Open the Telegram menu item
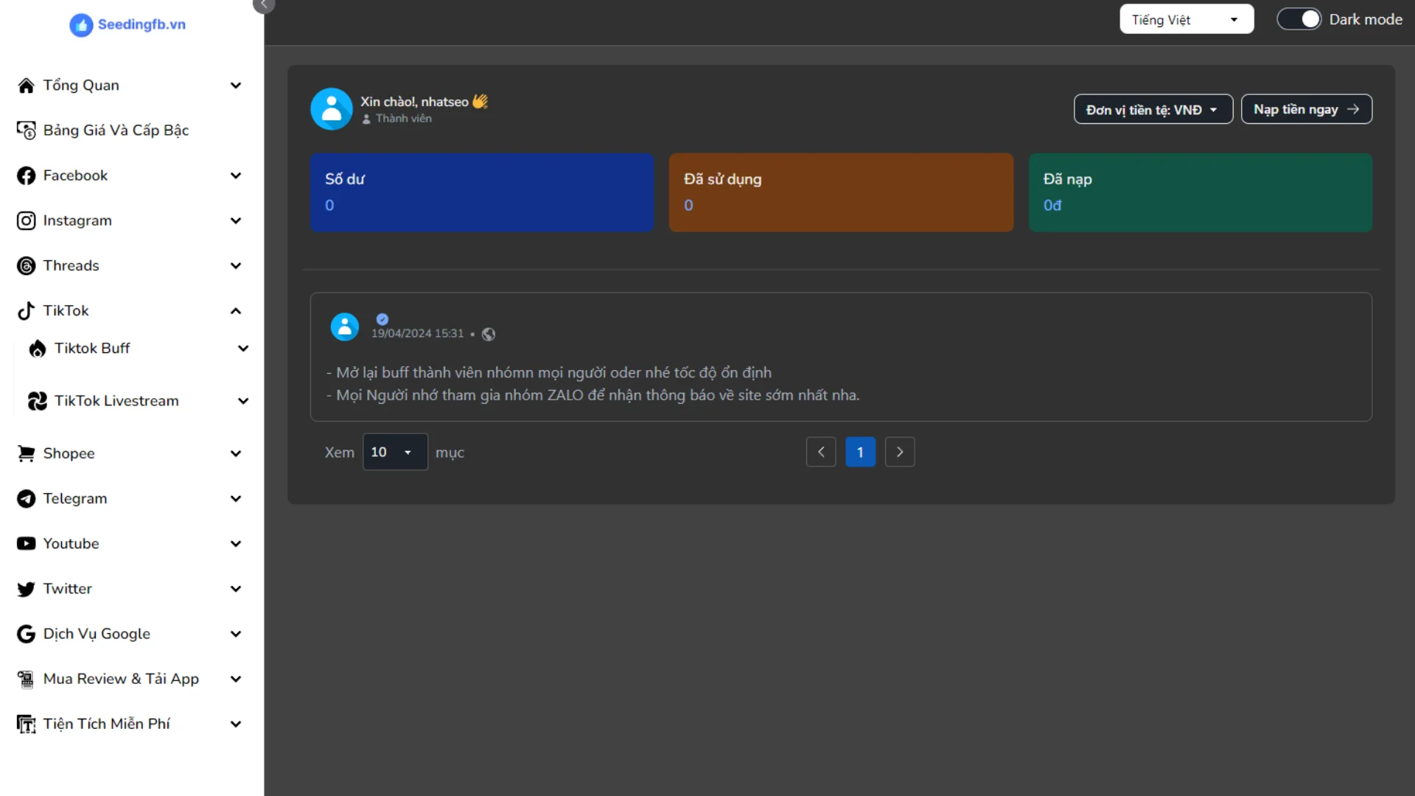Screen dimensions: 1415x796 [131, 498]
